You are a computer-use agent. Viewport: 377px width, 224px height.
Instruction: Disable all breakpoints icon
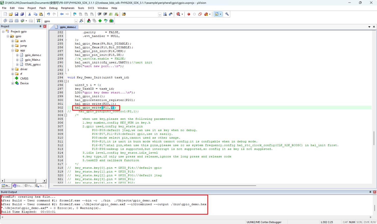pos(200,14)
